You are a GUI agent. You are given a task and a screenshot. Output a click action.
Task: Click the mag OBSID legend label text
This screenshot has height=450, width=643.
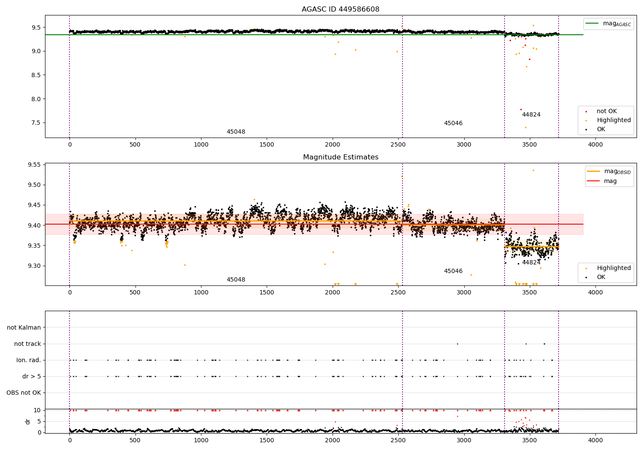(x=618, y=171)
